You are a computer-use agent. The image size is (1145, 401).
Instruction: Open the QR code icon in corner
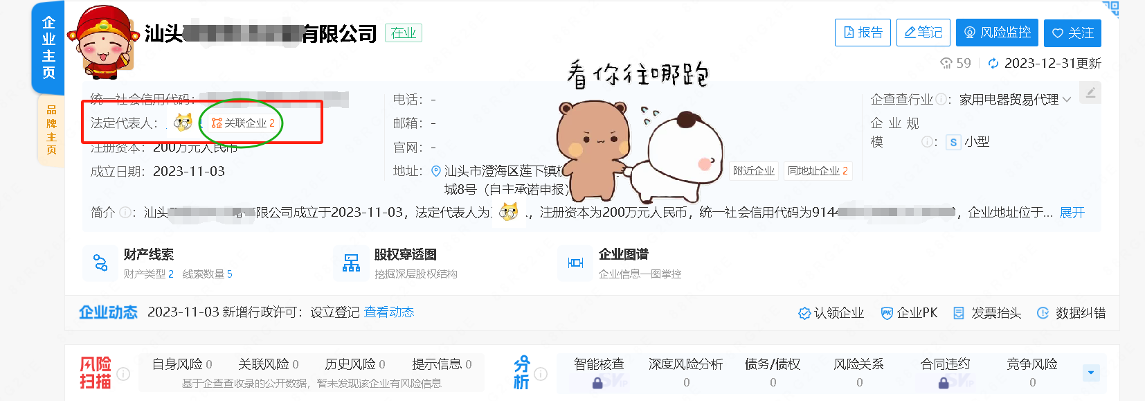[x=1110, y=8]
